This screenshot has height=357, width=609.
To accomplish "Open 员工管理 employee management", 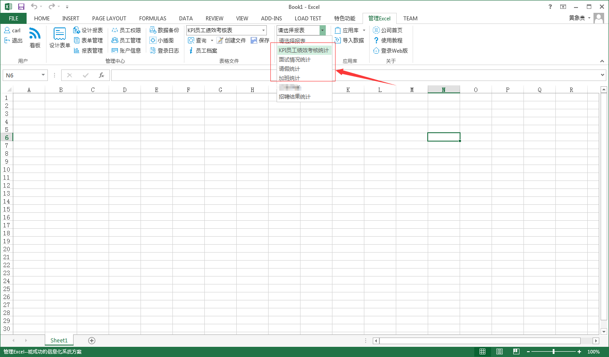I will pos(126,40).
